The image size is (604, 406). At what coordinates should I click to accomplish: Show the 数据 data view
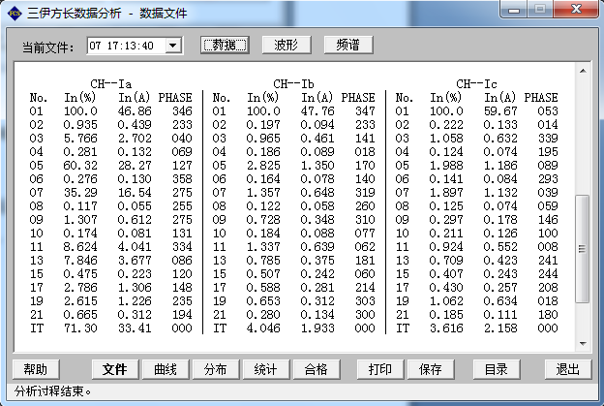(225, 46)
